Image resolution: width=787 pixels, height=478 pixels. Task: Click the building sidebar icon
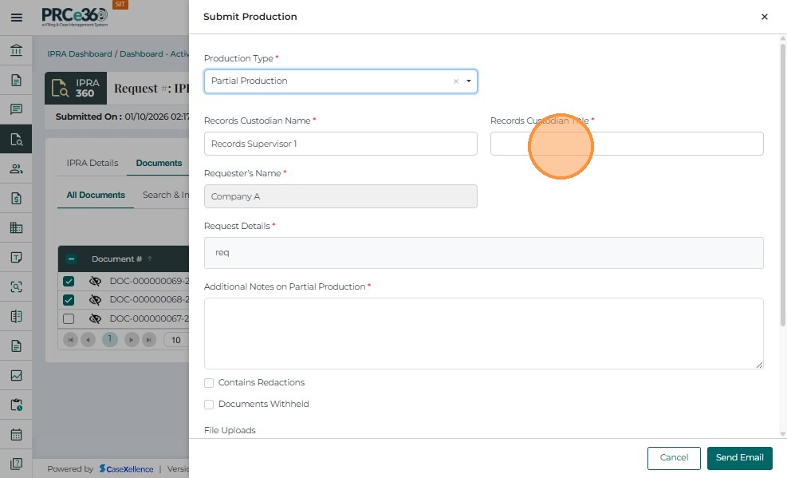(x=16, y=227)
